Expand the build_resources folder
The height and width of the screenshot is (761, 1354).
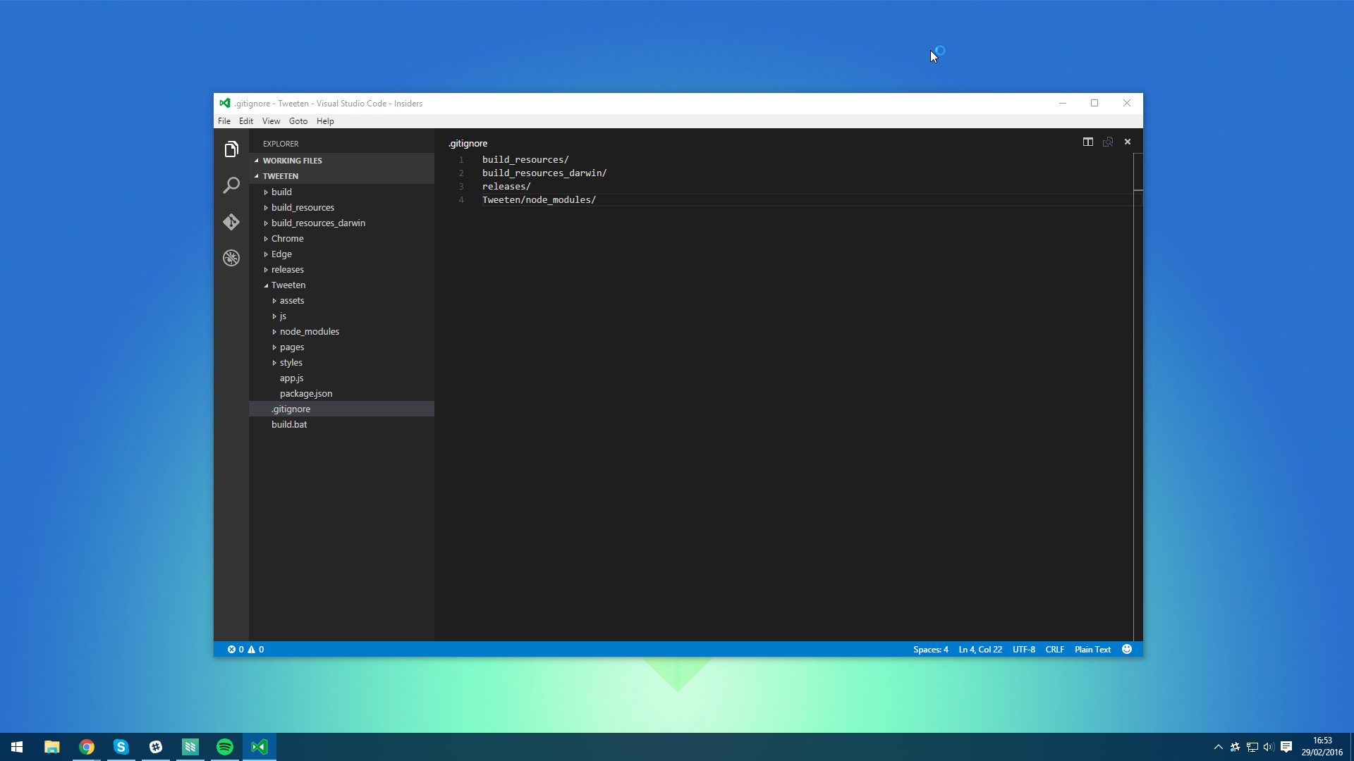pyautogui.click(x=341, y=207)
